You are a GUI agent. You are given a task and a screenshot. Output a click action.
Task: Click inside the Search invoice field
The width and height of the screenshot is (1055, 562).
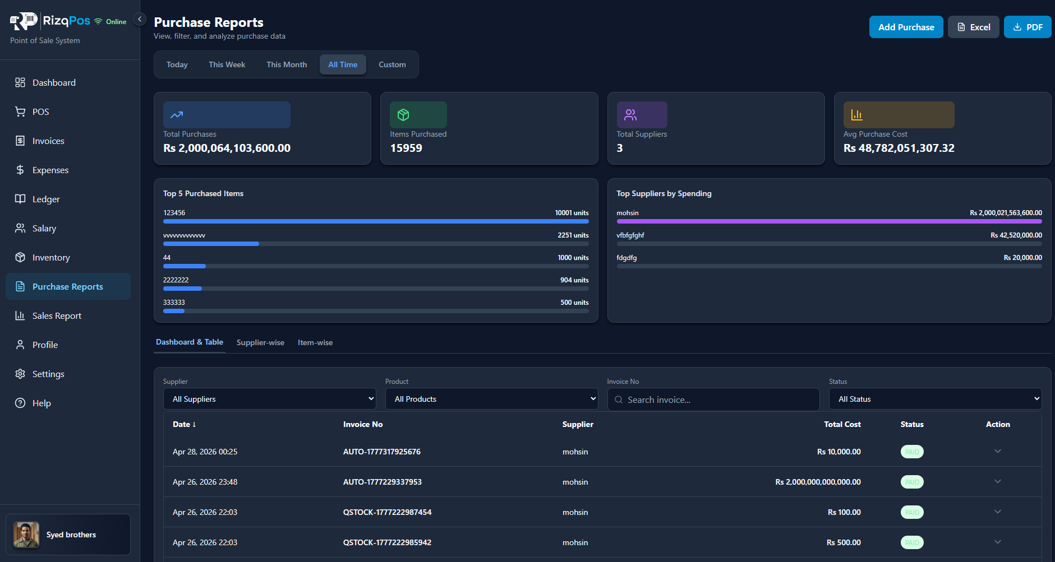(x=712, y=399)
